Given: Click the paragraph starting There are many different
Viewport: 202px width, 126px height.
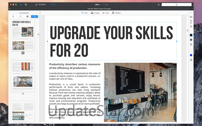Looking at the screenshot, I should pyautogui.click(x=75, y=113).
